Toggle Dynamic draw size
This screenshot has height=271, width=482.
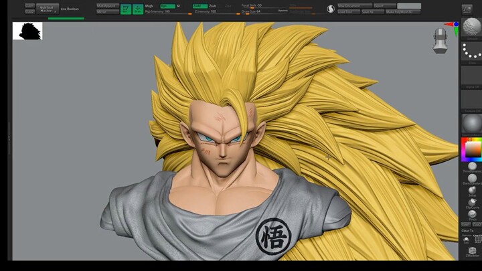click(283, 11)
